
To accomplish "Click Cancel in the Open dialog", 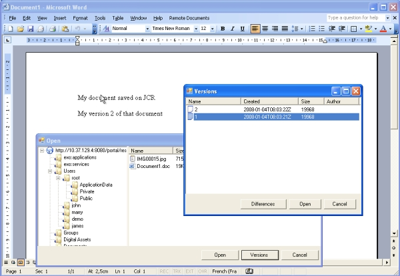I will point(300,255).
